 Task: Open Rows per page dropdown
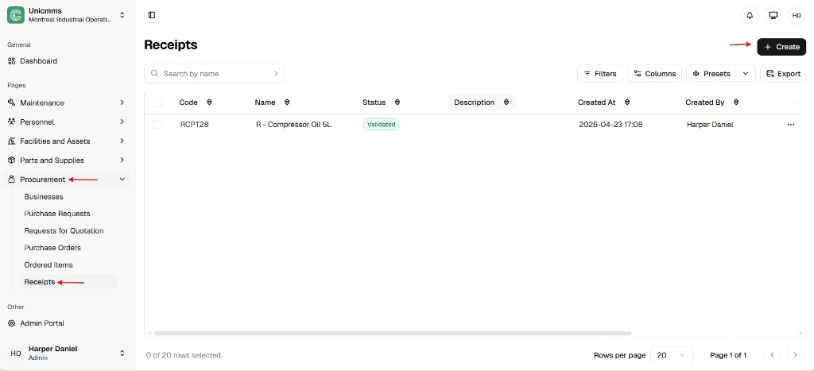pyautogui.click(x=671, y=355)
